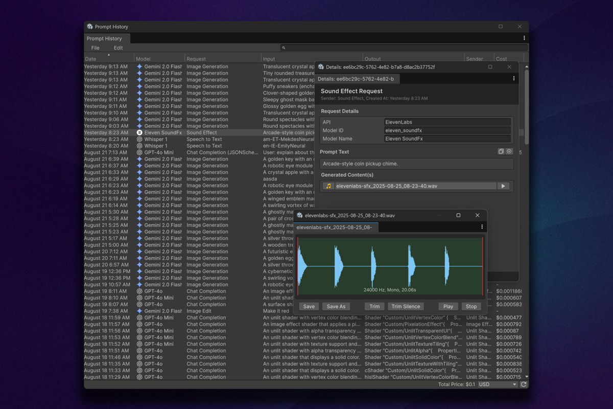Switch to the elevenlabs-sfx_2025-08-25 tab
613x409 pixels.
click(336, 226)
